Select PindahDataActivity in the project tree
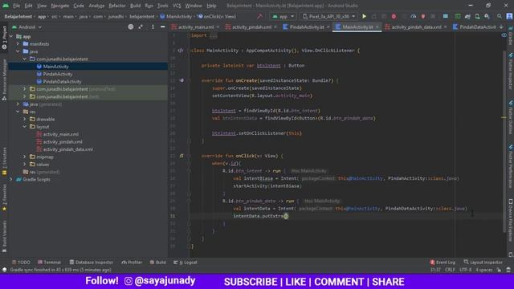This screenshot has width=514, height=289. (x=62, y=82)
